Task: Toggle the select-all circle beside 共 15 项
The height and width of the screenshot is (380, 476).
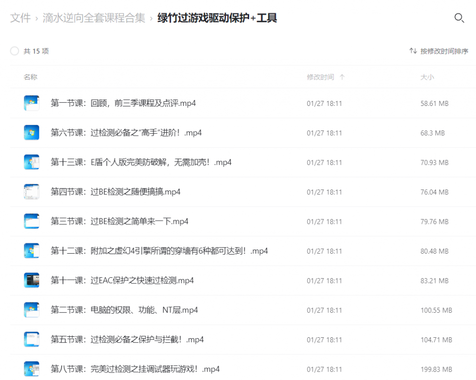Action: tap(14, 51)
